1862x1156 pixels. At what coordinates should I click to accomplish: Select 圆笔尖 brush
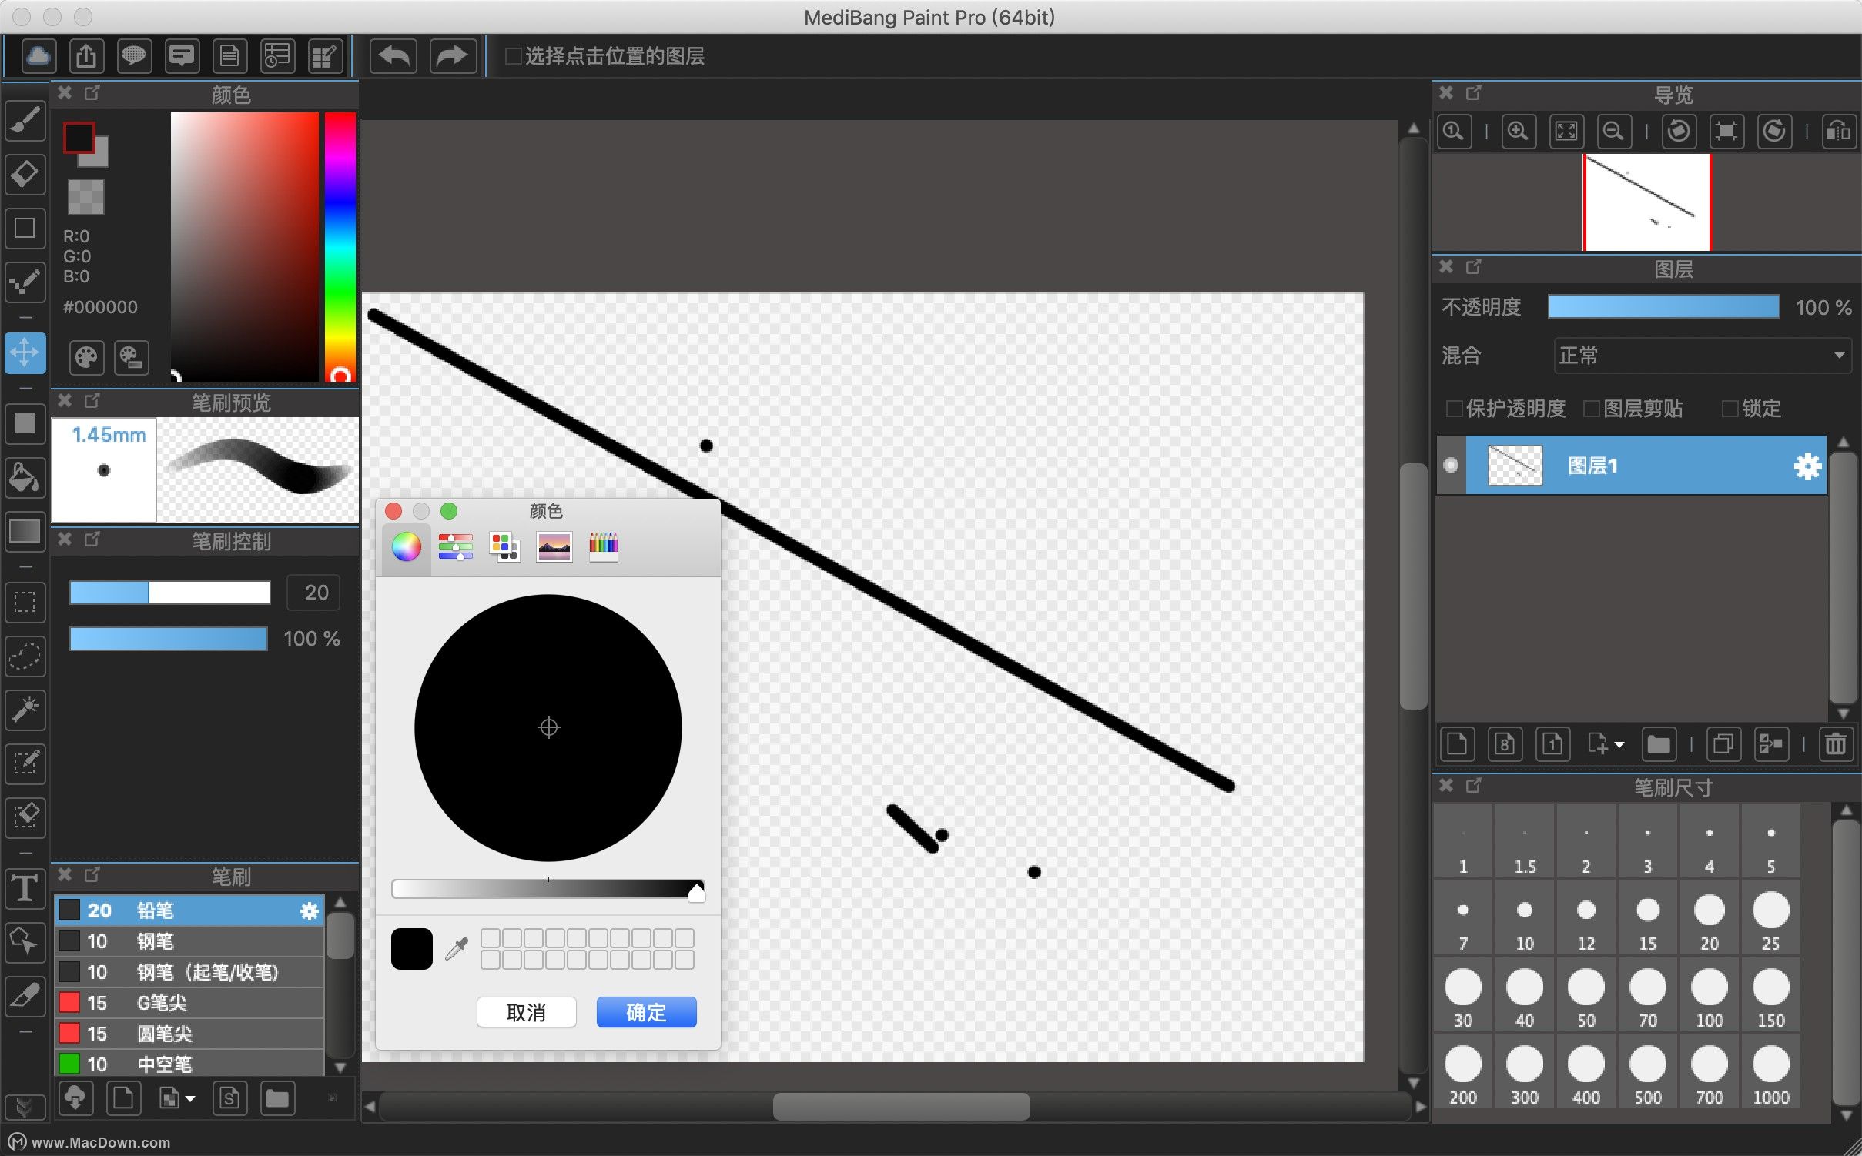[x=189, y=1034]
